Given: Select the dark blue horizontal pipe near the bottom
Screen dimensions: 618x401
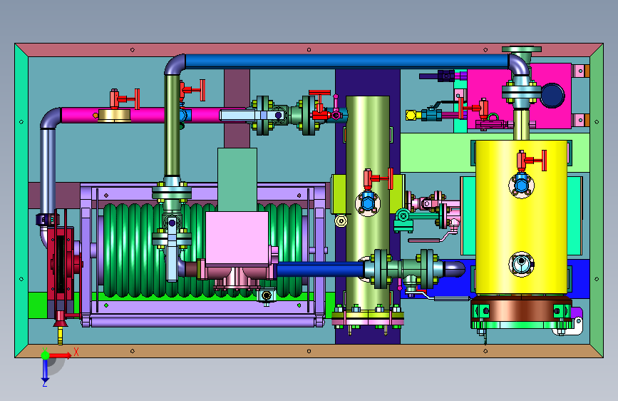Looking at the screenshot, I should [320, 270].
